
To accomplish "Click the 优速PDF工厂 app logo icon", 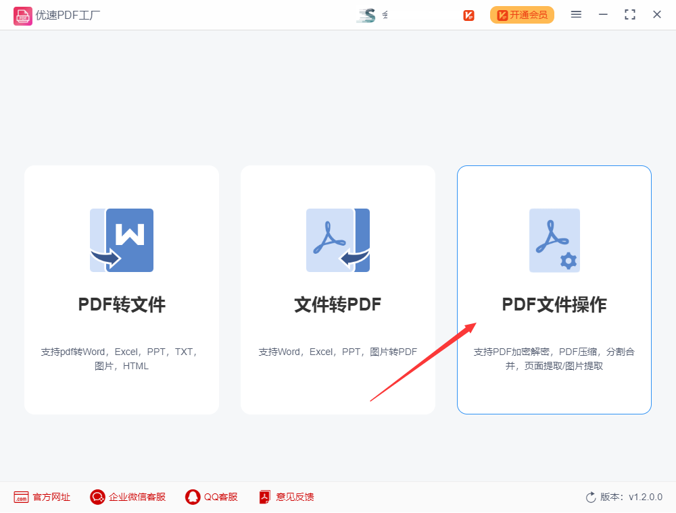I will click(x=22, y=16).
